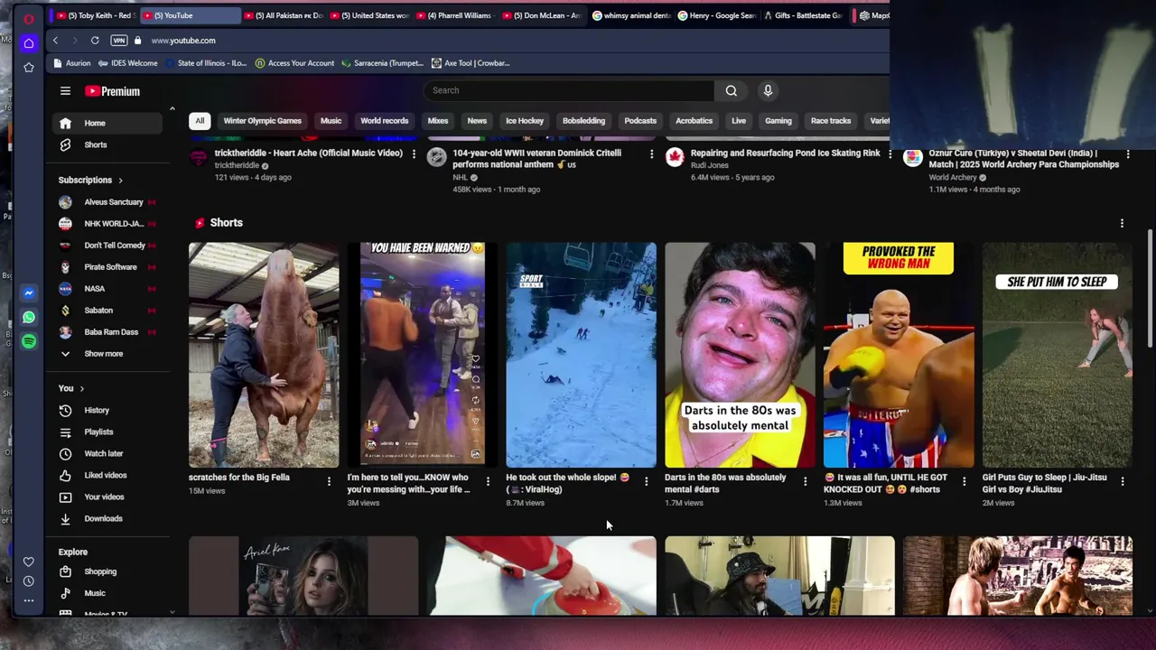Open Pirate Software subscription
Viewport: 1156px width, 650px height.
point(108,267)
